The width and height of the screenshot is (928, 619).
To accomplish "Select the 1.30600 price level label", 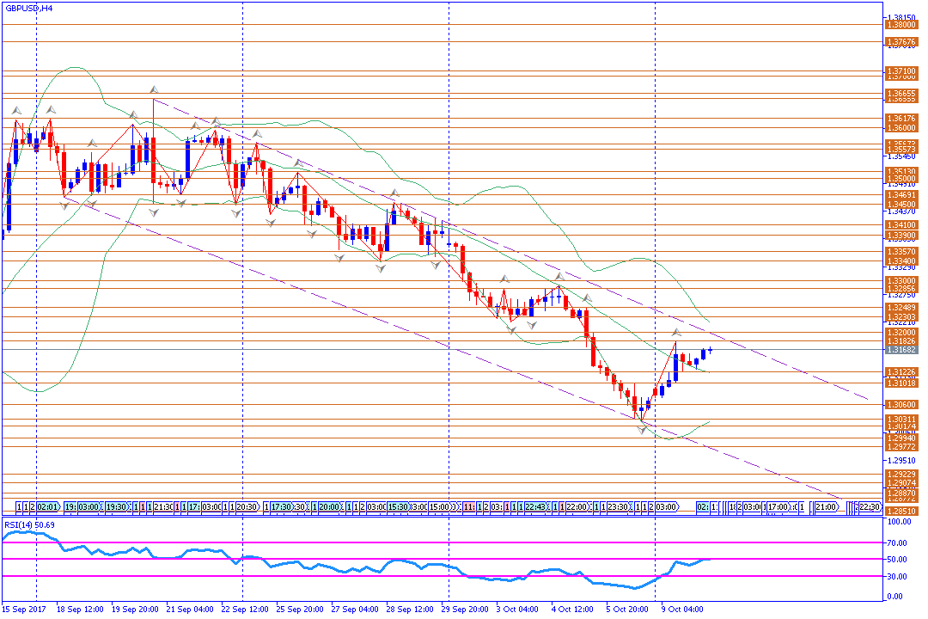I will 901,405.
